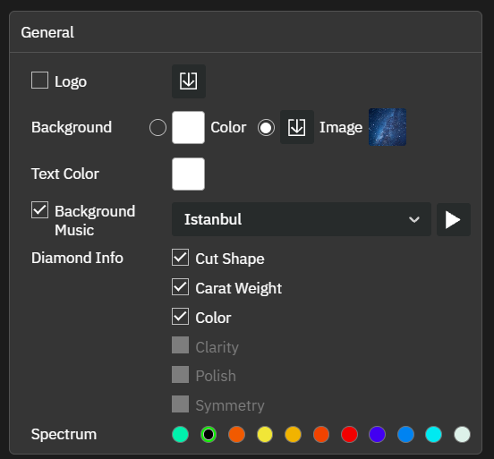The image size is (494, 459).
Task: Open the Istanbul music dropdown
Action: pyautogui.click(x=302, y=219)
